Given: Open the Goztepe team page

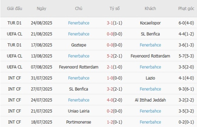Looking at the screenshot, I should pos(79,45).
